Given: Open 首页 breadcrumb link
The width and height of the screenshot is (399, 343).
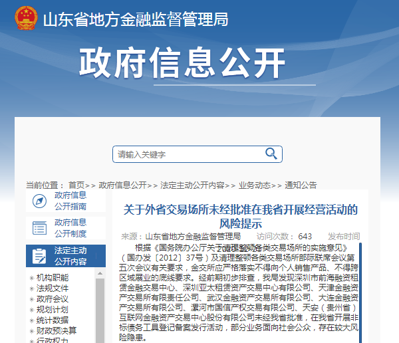Looking at the screenshot, I should click(76, 185).
